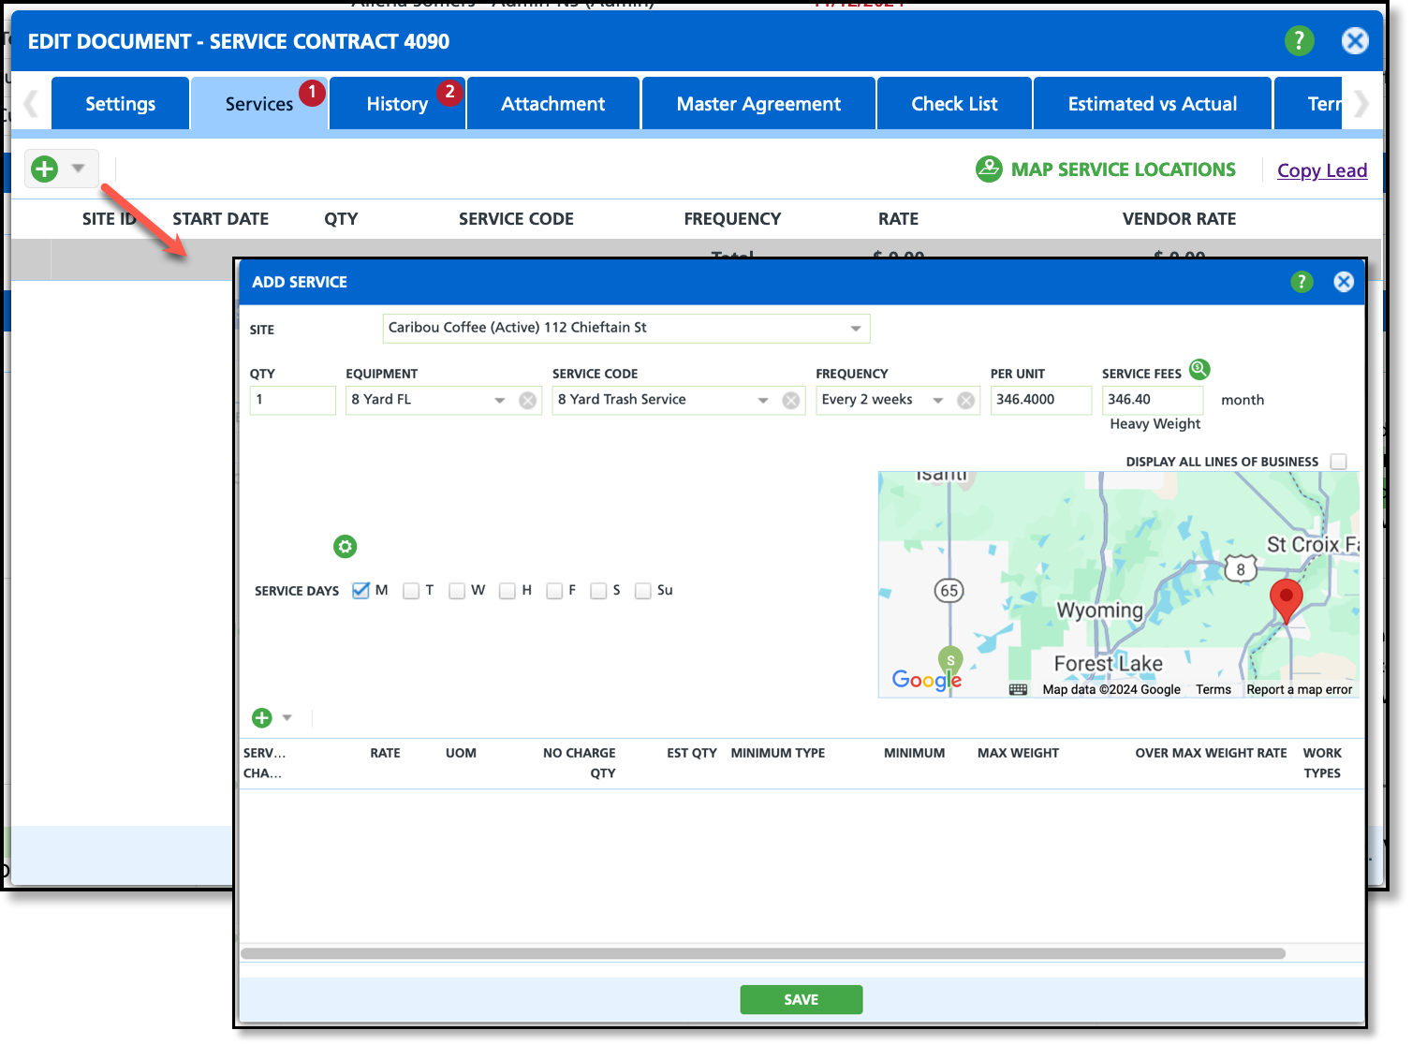The width and height of the screenshot is (1412, 1045).
Task: Uncheck the Monday service day checkbox
Action: point(360,591)
